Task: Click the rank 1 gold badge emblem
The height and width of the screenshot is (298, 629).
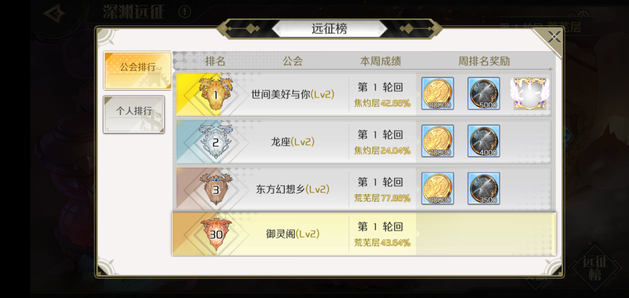Action: pyautogui.click(x=216, y=94)
